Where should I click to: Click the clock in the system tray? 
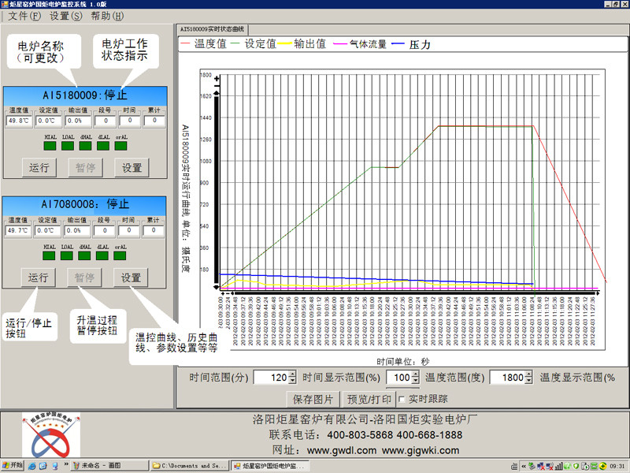[617, 466]
